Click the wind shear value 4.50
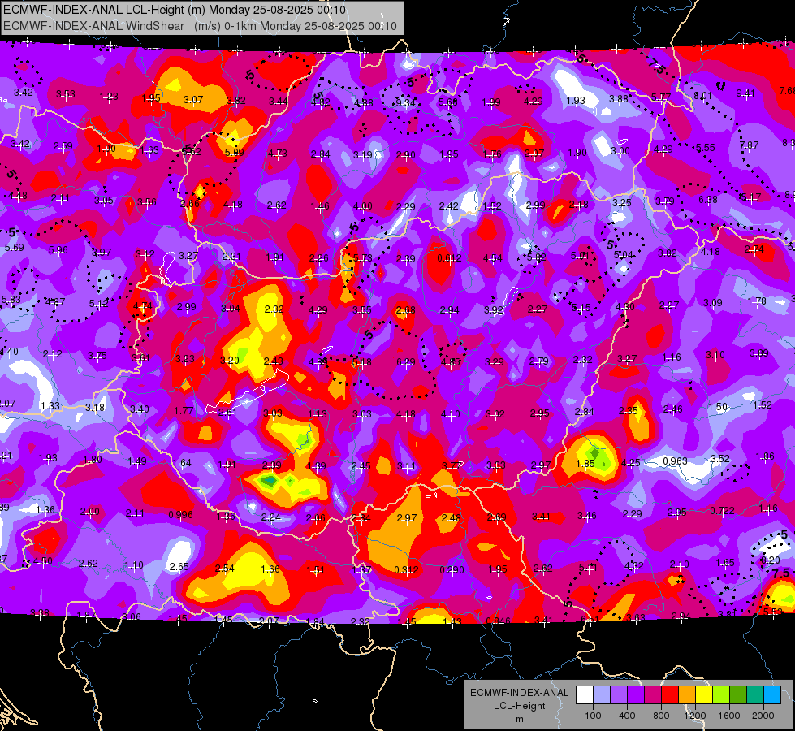Viewport: 795px width, 731px height. (x=42, y=561)
